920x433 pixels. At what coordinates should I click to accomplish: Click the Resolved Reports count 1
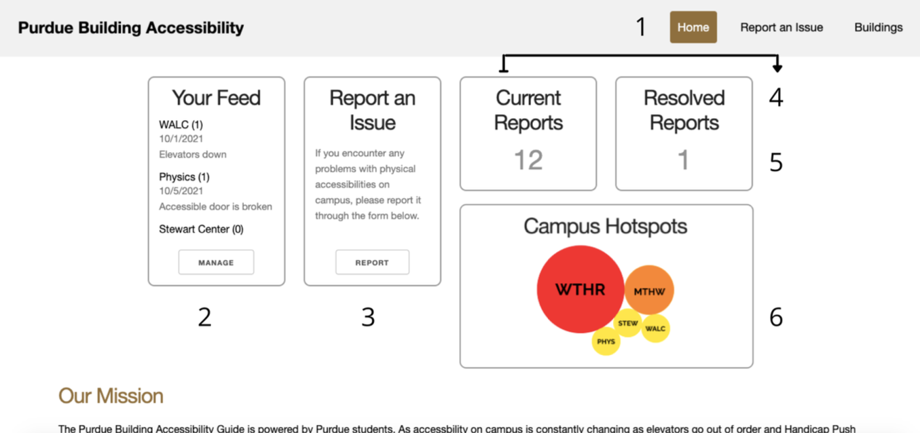[x=684, y=161]
